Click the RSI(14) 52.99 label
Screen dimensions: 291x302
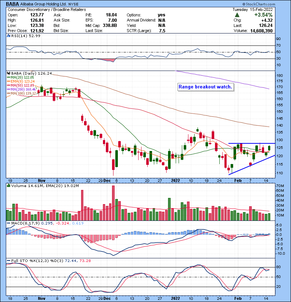click(25, 36)
